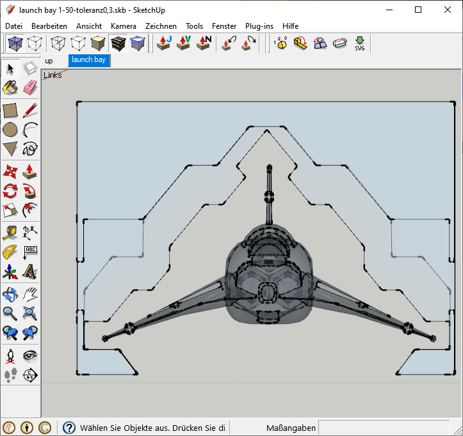Open the Kamera menu
Screen dimensions: 463x436
coord(124,26)
